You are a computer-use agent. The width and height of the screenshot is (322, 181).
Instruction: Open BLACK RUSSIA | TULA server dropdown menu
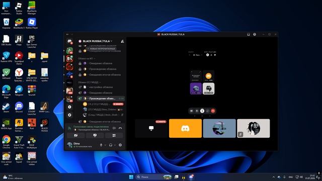tap(98, 41)
